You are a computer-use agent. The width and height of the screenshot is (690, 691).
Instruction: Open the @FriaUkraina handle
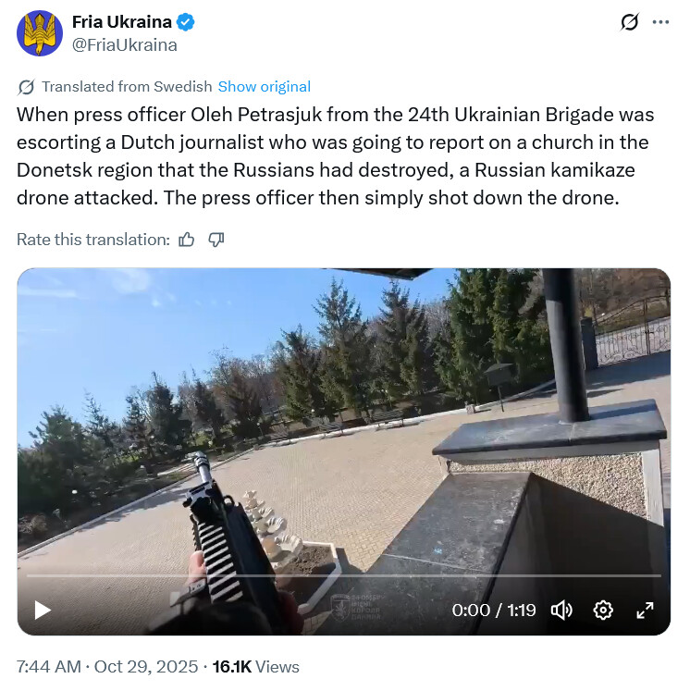click(x=125, y=45)
